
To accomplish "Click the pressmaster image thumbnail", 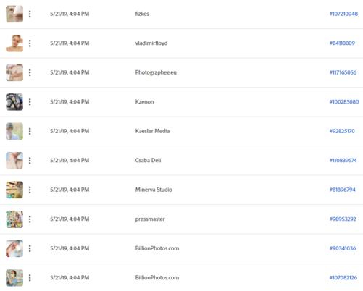I will (x=14, y=219).
